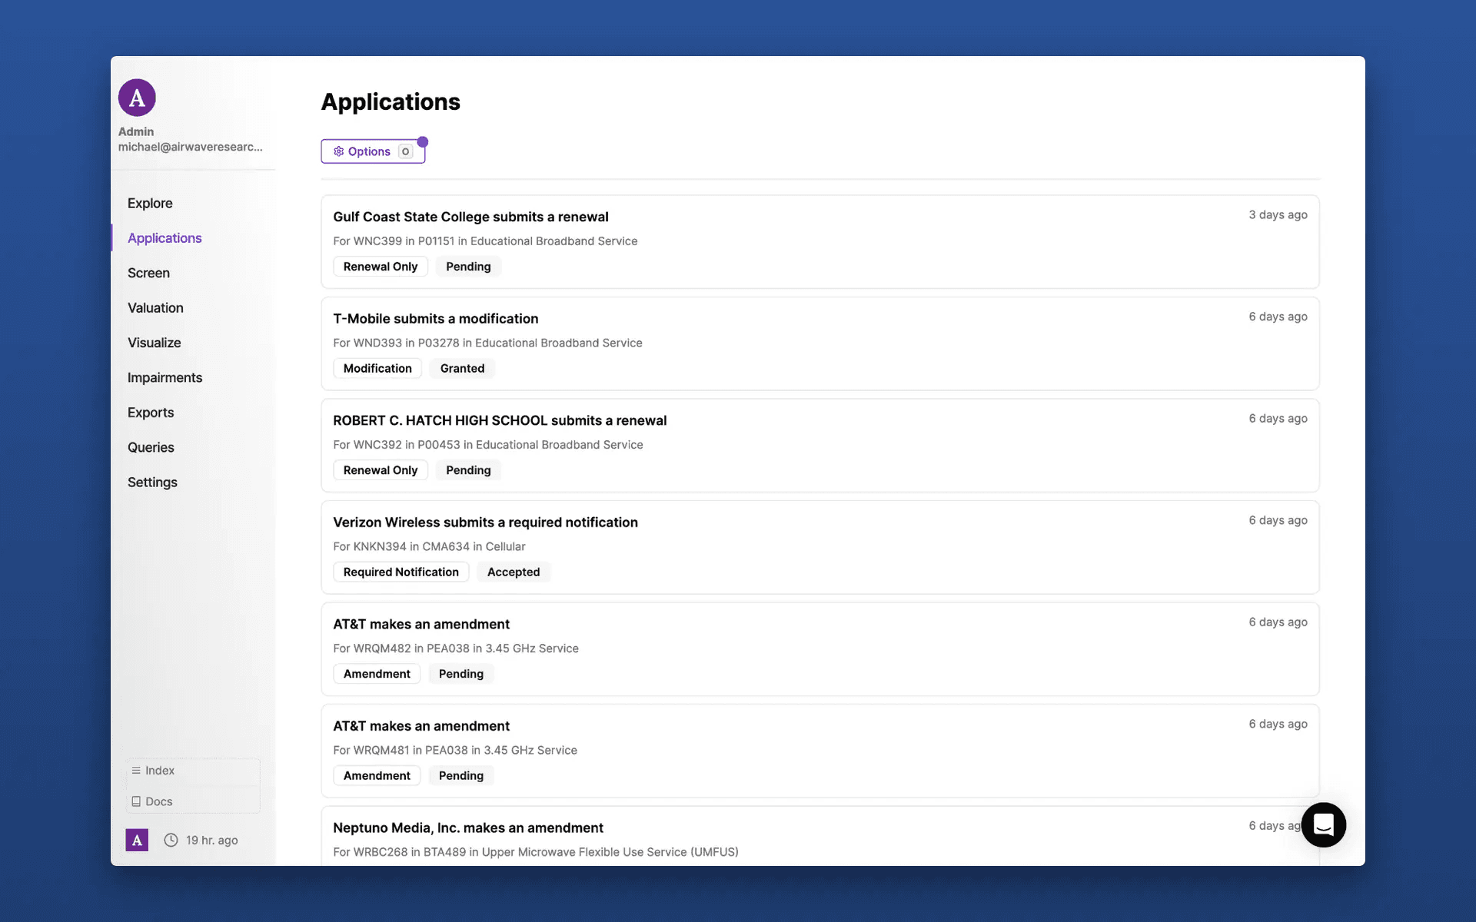The width and height of the screenshot is (1476, 922).
Task: Click the Pending tag on ROBERT C. HATCH renewal
Action: [x=467, y=469]
